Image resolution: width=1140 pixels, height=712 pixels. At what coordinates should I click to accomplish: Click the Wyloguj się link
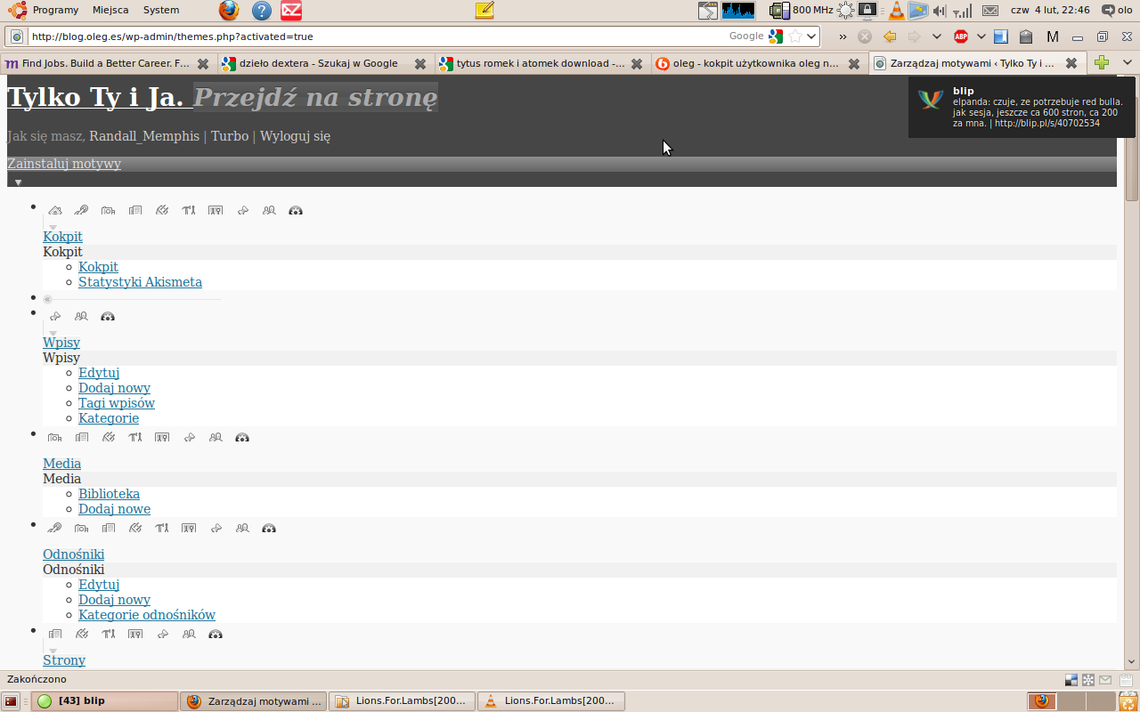[x=295, y=136]
